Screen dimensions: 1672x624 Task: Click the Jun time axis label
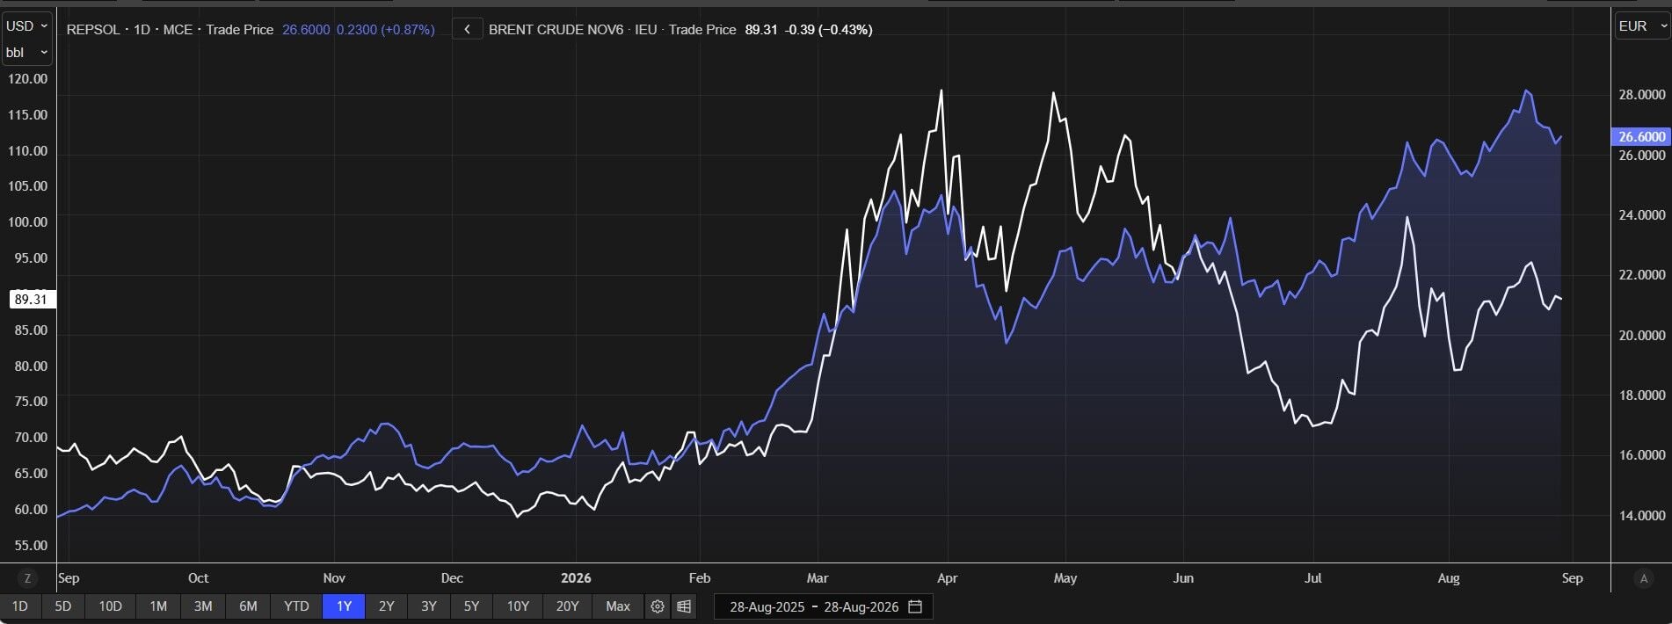1183,578
